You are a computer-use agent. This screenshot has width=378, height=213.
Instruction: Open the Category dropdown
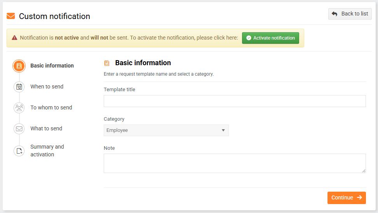click(166, 130)
